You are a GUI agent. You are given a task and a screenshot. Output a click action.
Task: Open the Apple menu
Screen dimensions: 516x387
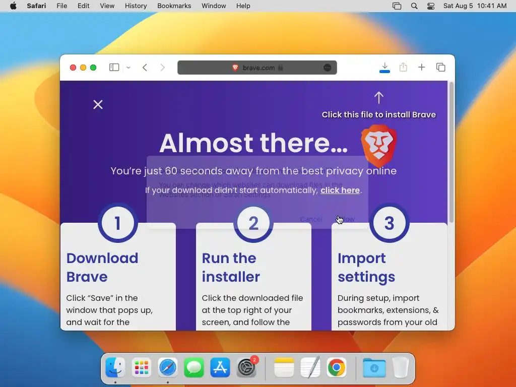click(13, 6)
